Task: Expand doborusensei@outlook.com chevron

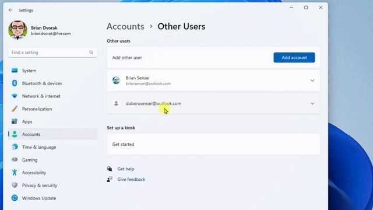Action: [312, 103]
